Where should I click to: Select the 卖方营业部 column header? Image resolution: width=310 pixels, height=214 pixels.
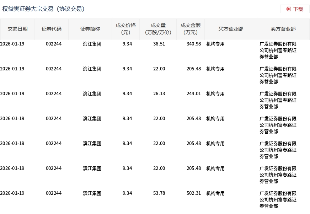pyautogui.click(x=283, y=29)
